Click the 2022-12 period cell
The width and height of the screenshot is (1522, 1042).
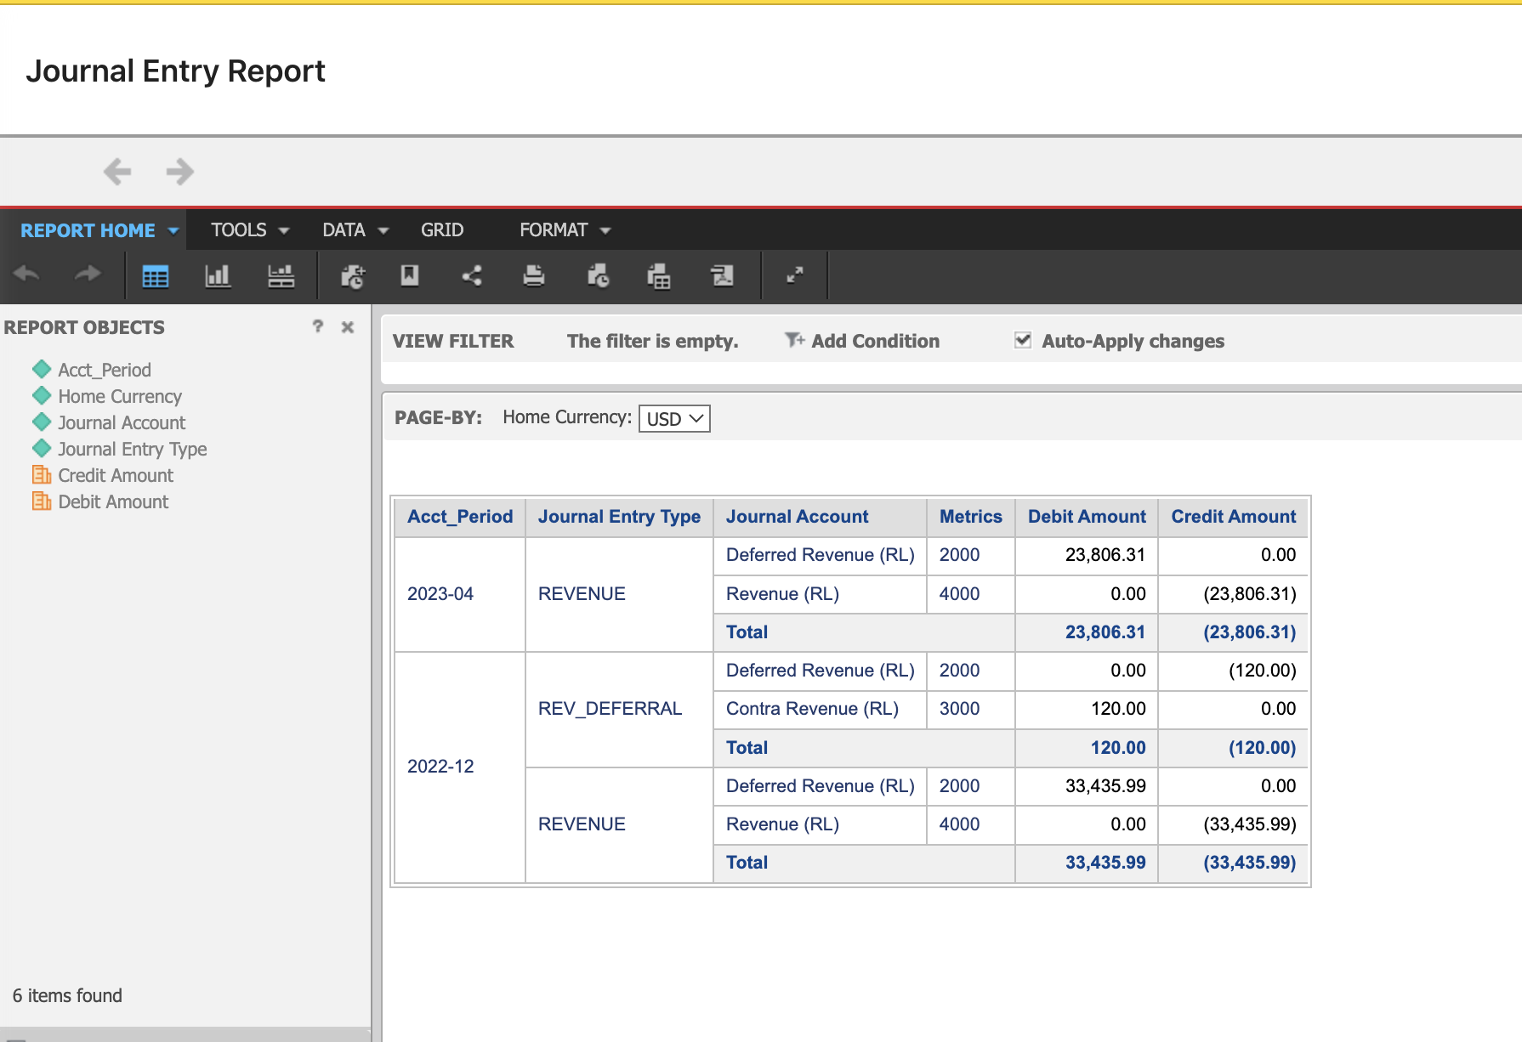pyautogui.click(x=460, y=767)
